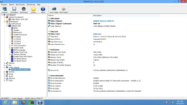187x105 pixels.
Task: Select the BIOS Language tree entry
Action: 20,50
